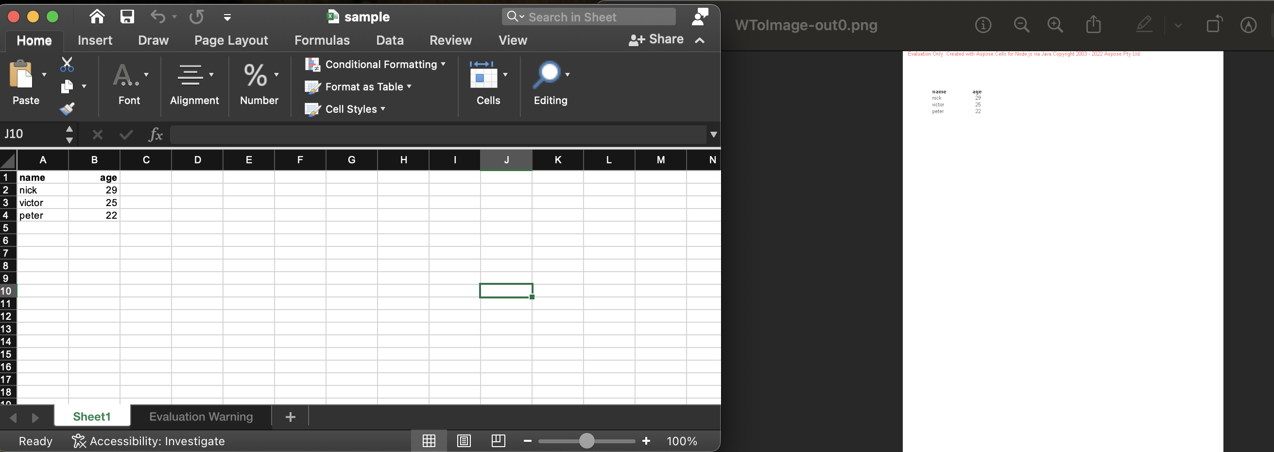Open the Markup toolbar in Preview

pyautogui.click(x=1144, y=25)
